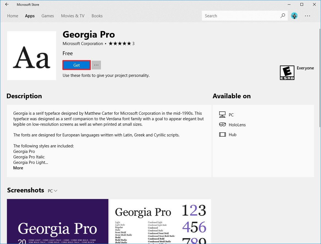The width and height of the screenshot is (321, 244).
Task: Open the Books section
Action: tap(97, 16)
